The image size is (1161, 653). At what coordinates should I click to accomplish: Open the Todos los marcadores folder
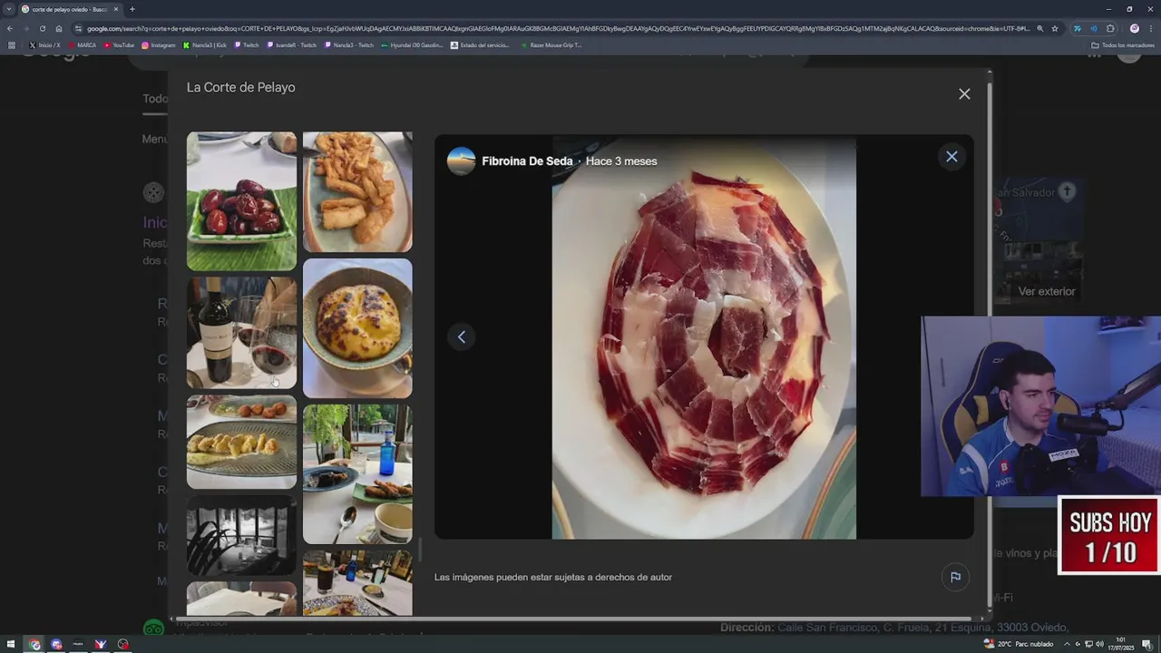pos(1123,44)
